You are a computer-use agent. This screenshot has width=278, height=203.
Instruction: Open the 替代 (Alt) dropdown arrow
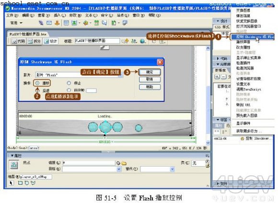coord(172,169)
